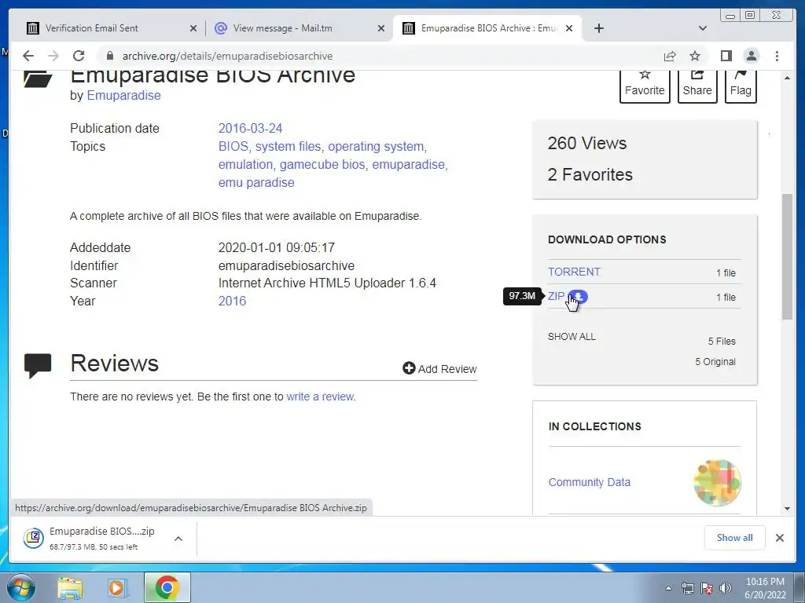Open a new browser tab

click(x=598, y=28)
